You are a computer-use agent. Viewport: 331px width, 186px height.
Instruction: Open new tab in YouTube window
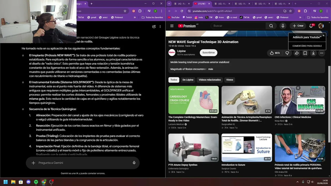tap(295, 4)
